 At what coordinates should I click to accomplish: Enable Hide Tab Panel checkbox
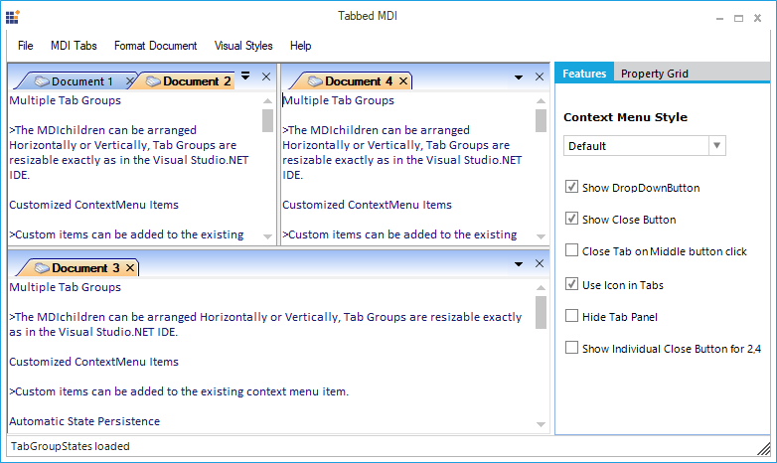[571, 316]
